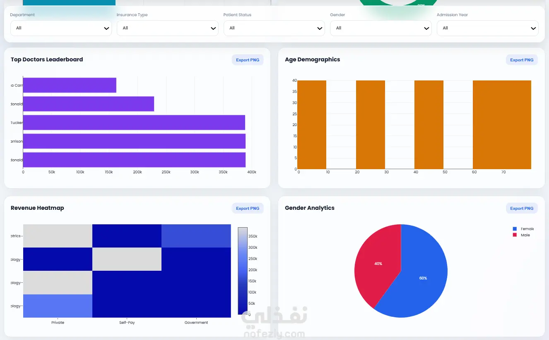
Task: Export Age Demographics chart as PNG
Action: coord(522,60)
